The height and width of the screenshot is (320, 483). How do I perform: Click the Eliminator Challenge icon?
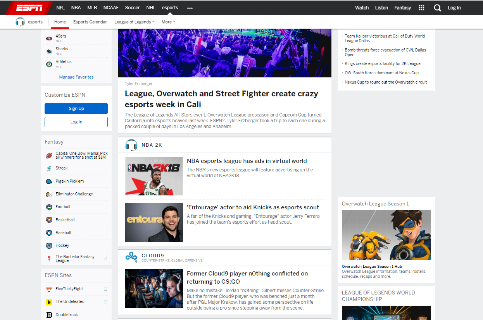tap(49, 194)
